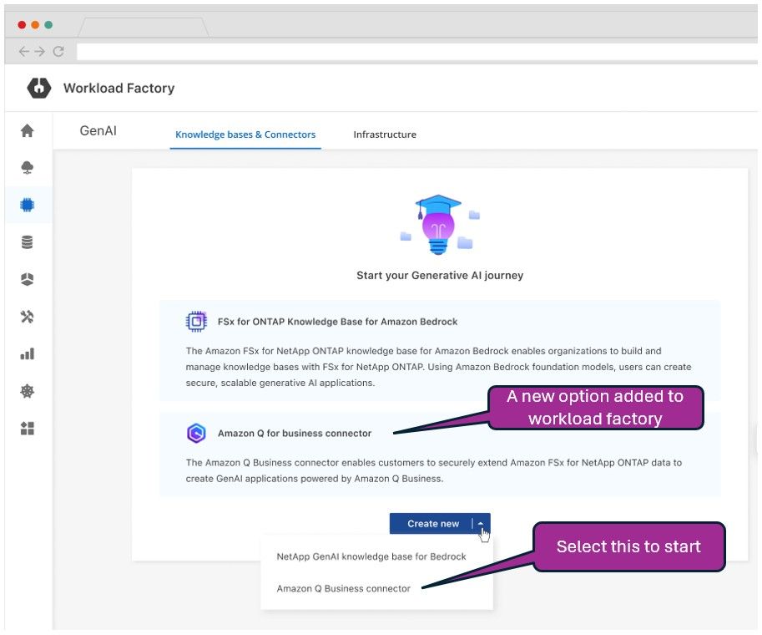762x635 pixels.
Task: Click the green maximize window button
Action: [x=48, y=25]
